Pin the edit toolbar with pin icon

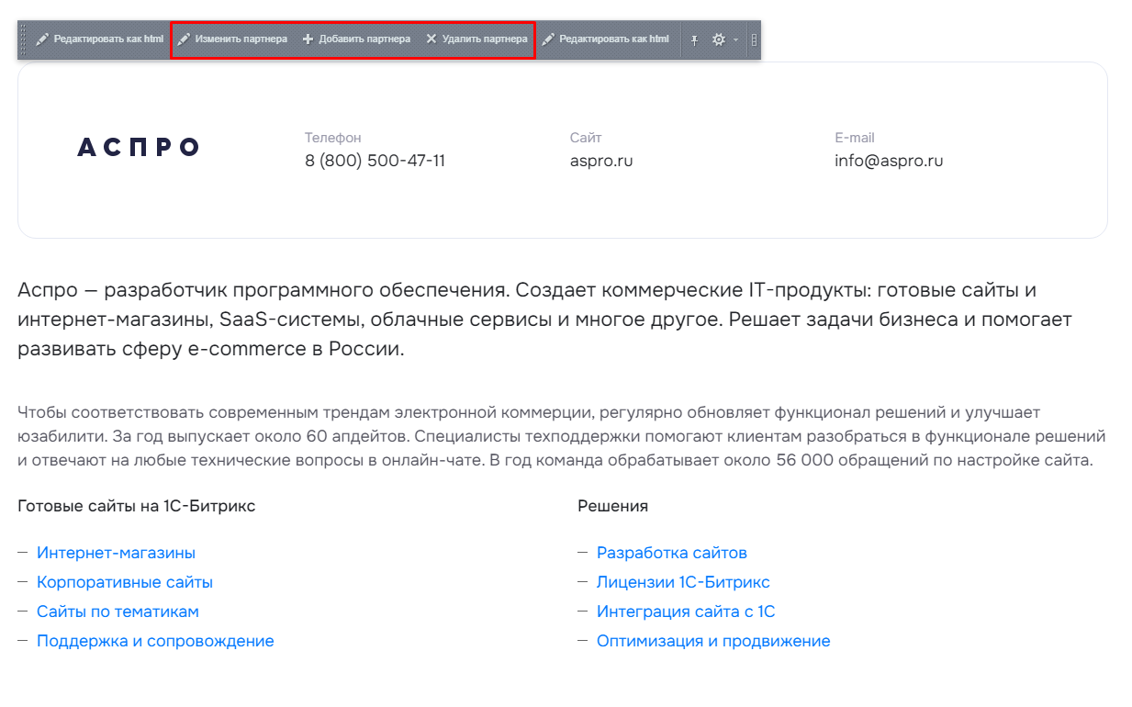tap(695, 39)
